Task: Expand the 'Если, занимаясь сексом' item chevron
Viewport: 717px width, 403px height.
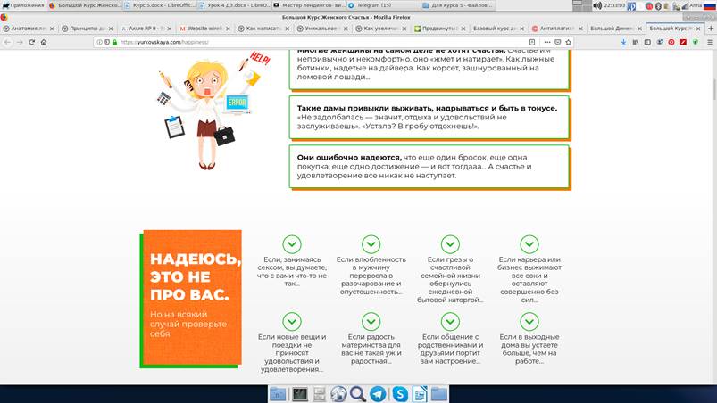Action: 292,244
